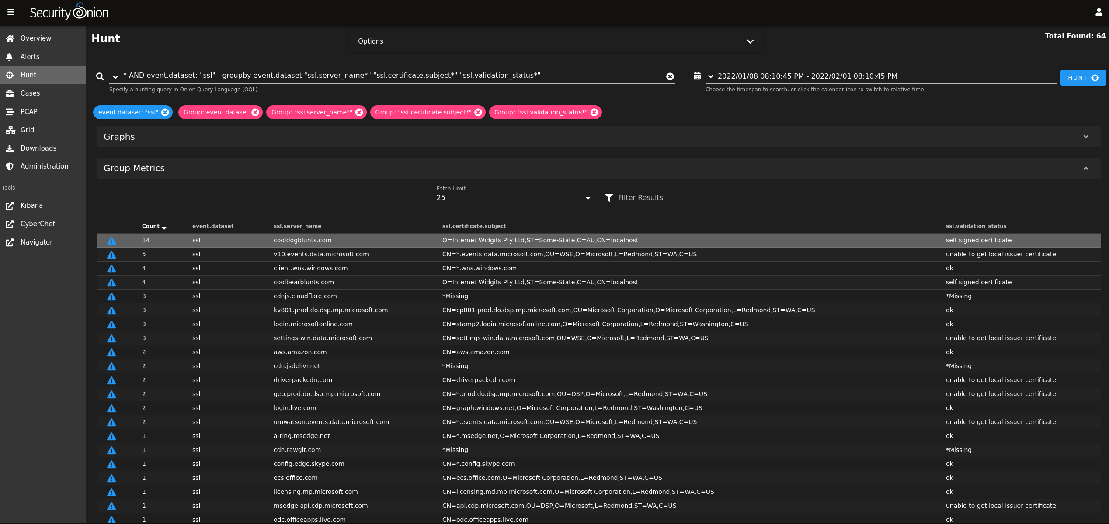The height and width of the screenshot is (524, 1109).
Task: Click the blue HUNT button
Action: [x=1083, y=78]
